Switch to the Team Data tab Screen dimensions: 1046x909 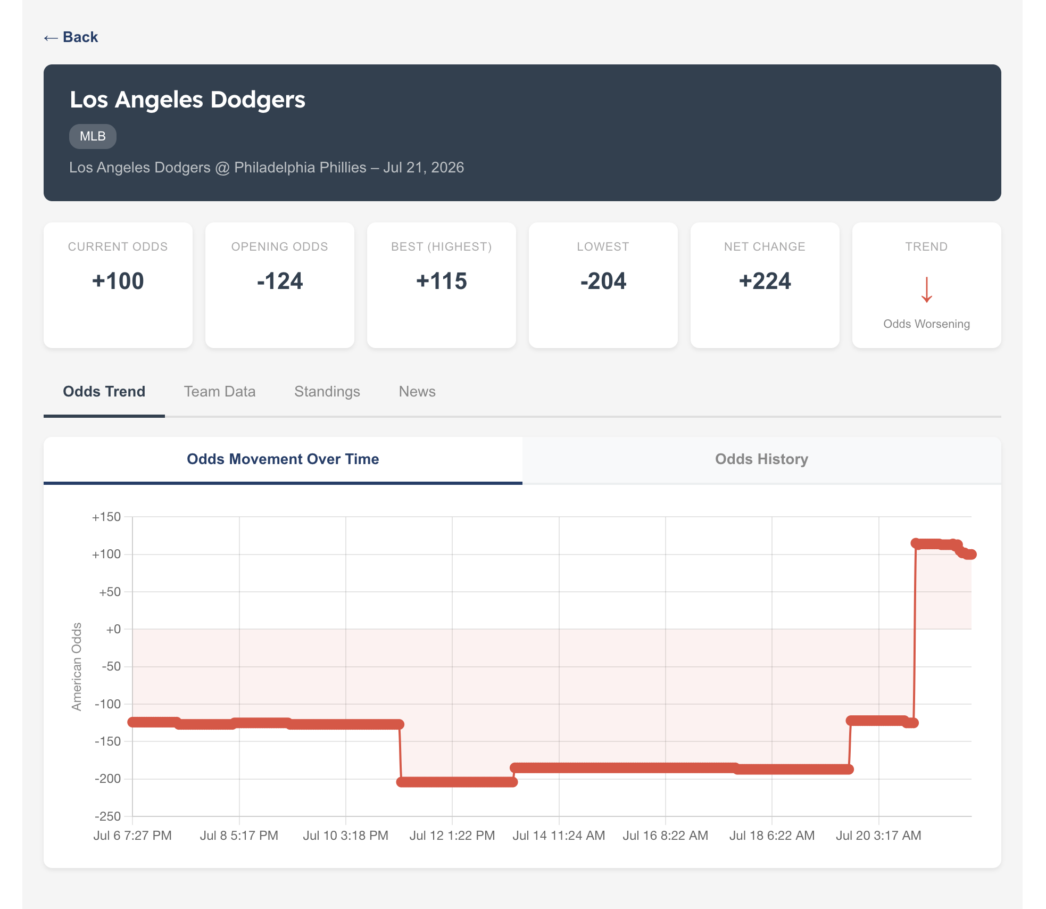pyautogui.click(x=220, y=392)
